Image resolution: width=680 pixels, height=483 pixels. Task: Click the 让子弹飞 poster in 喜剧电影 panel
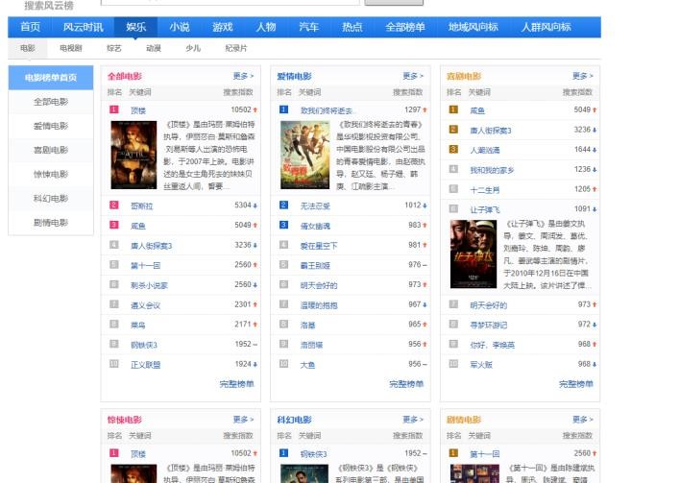click(x=474, y=254)
